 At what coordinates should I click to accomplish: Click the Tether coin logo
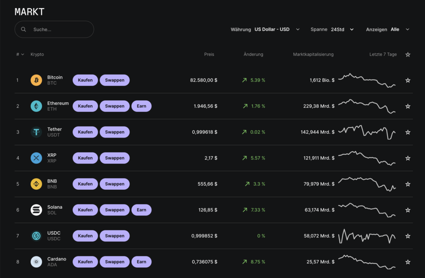(x=37, y=132)
